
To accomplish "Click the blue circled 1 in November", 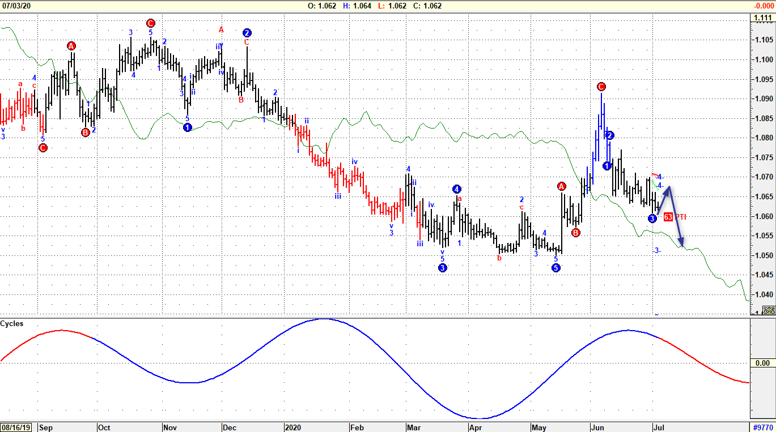I will click(x=188, y=127).
